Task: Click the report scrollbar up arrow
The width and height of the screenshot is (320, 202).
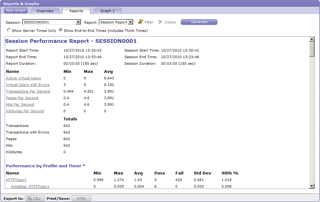Action: [x=312, y=39]
